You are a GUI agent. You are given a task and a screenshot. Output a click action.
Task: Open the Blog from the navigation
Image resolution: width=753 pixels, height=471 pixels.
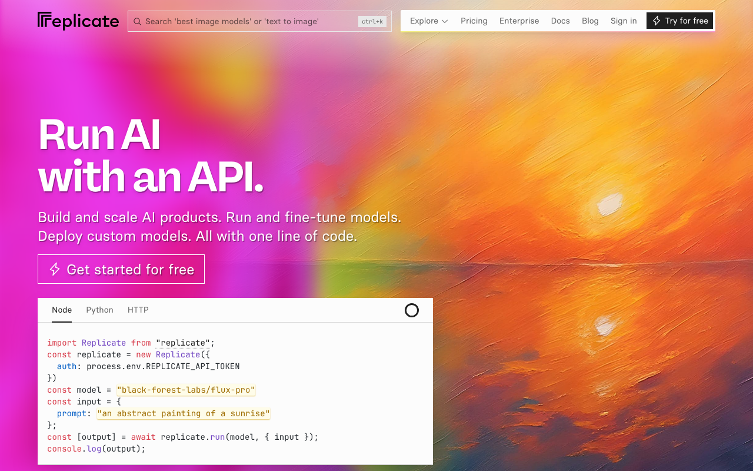[590, 21]
